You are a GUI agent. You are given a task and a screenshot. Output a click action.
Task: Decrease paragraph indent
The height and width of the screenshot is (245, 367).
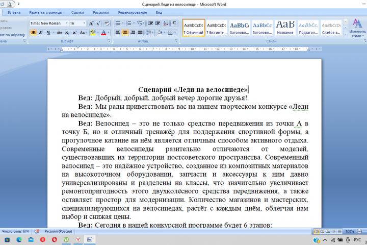[150, 23]
